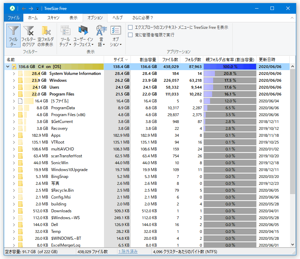
Task: Click 空フォルダの非表示 icon
Action: click(x=46, y=36)
